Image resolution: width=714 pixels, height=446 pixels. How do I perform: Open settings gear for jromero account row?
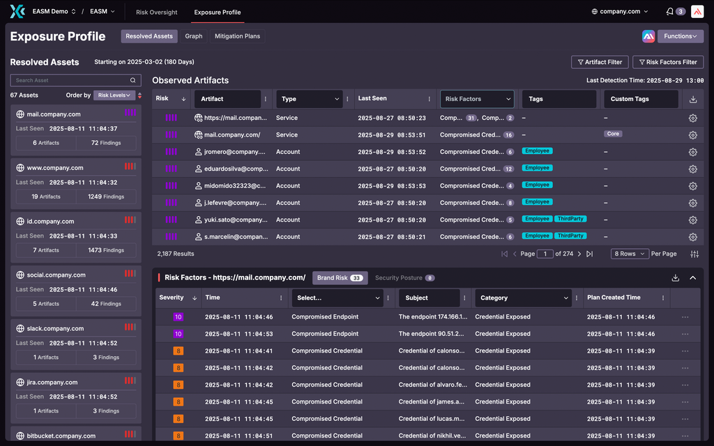coord(692,152)
